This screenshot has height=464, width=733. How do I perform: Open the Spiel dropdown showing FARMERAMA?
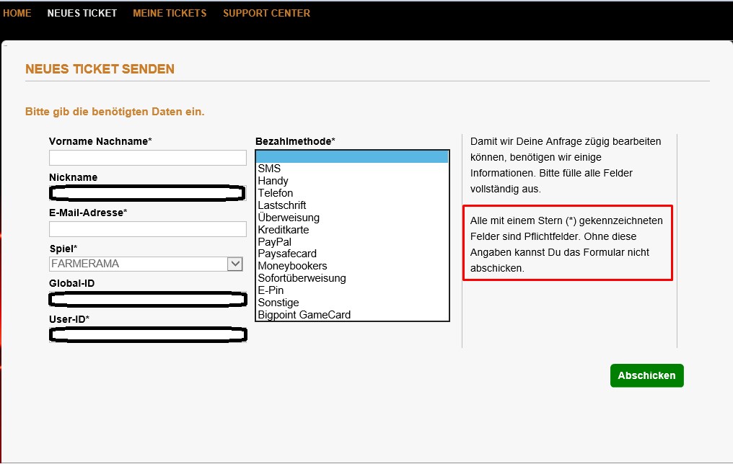pyautogui.click(x=146, y=264)
